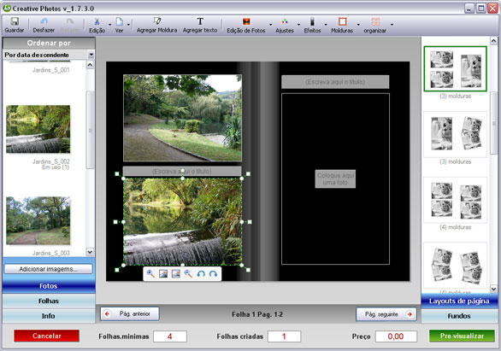Click the Ver page icon
Image resolution: width=501 pixels, height=351 pixels.
119,21
